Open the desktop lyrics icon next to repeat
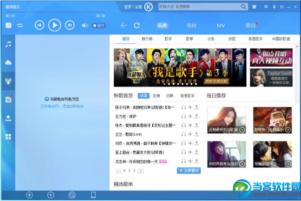 point(8,25)
